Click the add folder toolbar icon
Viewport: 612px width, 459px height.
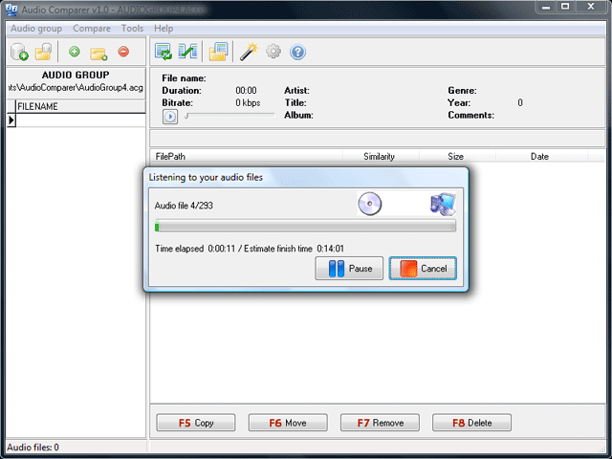pos(98,54)
